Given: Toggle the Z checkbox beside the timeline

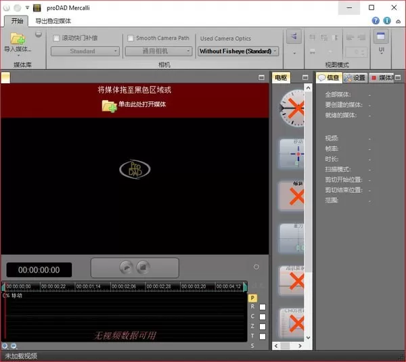Looking at the screenshot, I should point(263,327).
